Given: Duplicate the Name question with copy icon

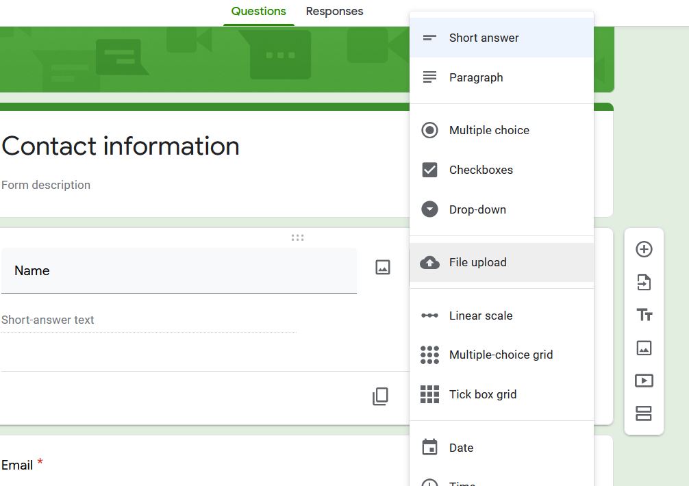Looking at the screenshot, I should pos(380,396).
